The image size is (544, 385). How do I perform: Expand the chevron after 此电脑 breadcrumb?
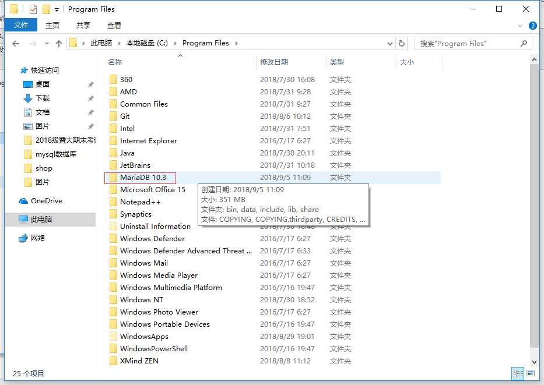[x=119, y=43]
